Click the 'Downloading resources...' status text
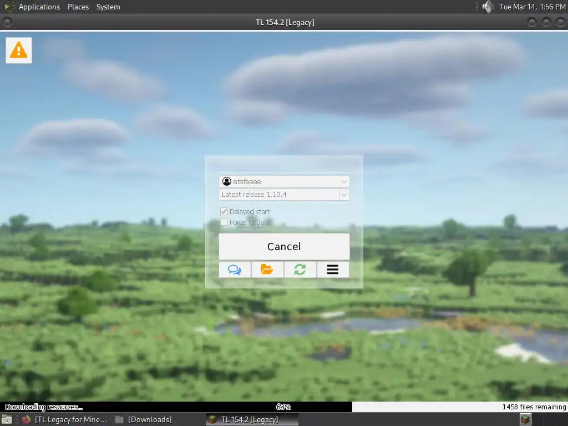The width and height of the screenshot is (568, 426). point(44,407)
